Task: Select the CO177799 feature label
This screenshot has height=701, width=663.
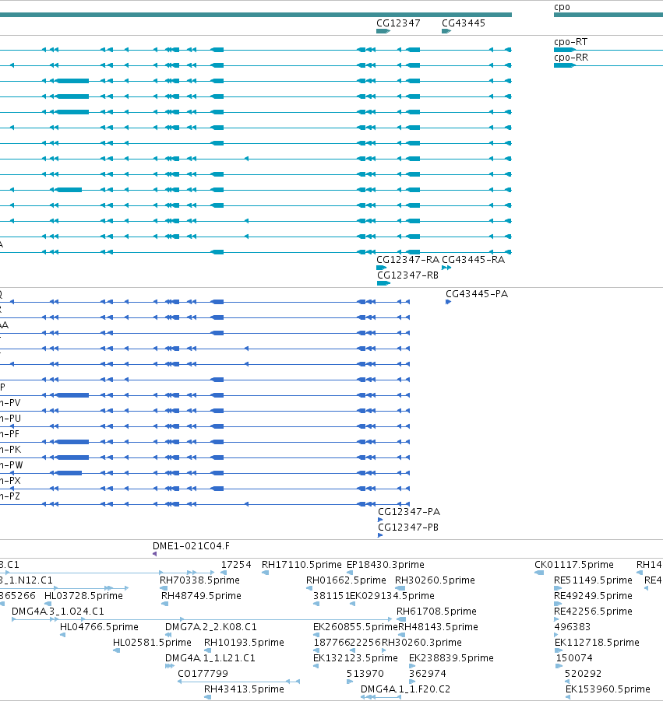Action: click(x=203, y=674)
